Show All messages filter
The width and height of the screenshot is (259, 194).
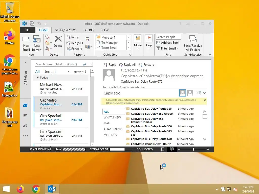[37, 72]
